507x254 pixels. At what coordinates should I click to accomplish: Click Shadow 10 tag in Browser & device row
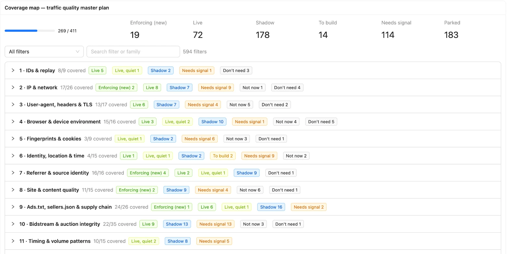(213, 122)
